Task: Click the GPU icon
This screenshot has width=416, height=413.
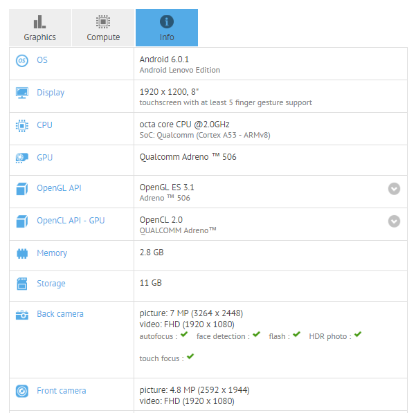Action: click(x=22, y=158)
